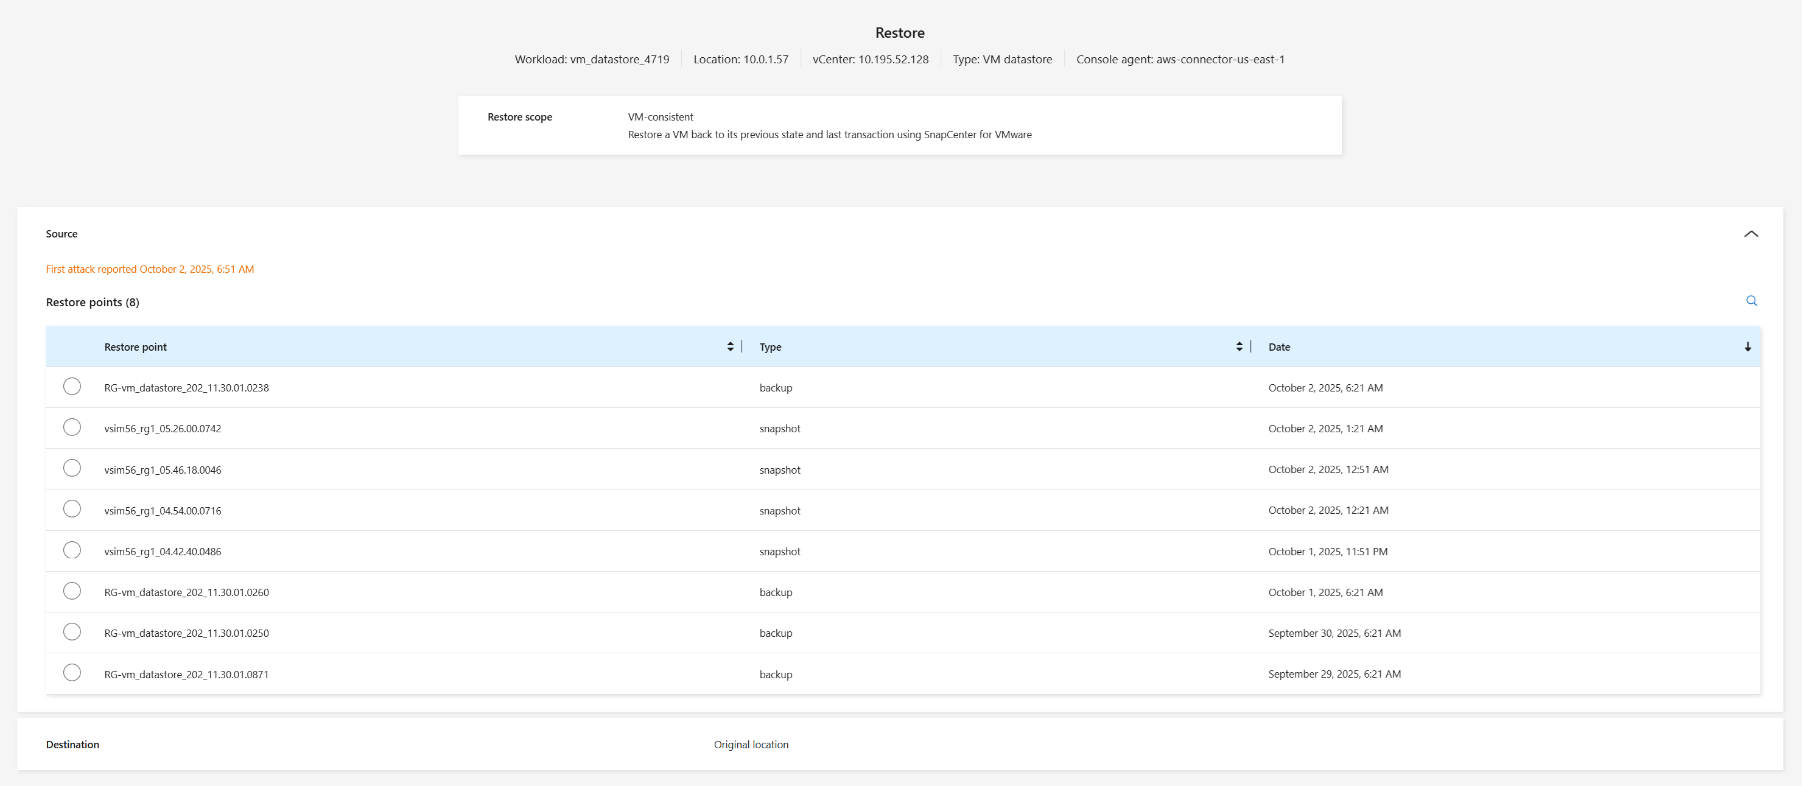Click the Type column header
Viewport: 1802px width, 786px height.
click(x=770, y=347)
